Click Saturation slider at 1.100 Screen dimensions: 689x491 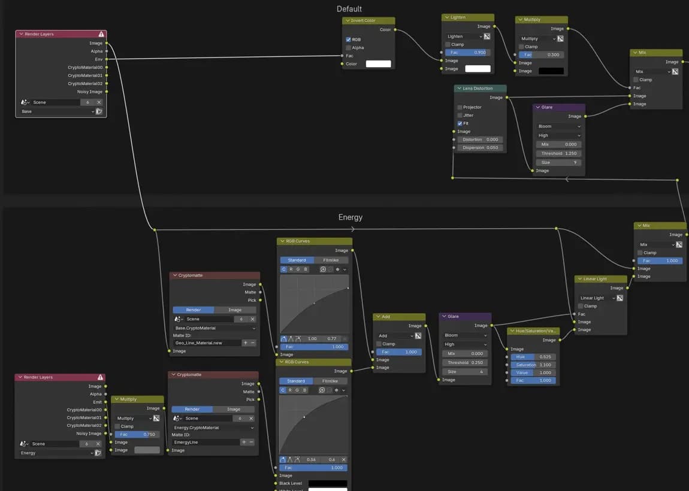(533, 365)
